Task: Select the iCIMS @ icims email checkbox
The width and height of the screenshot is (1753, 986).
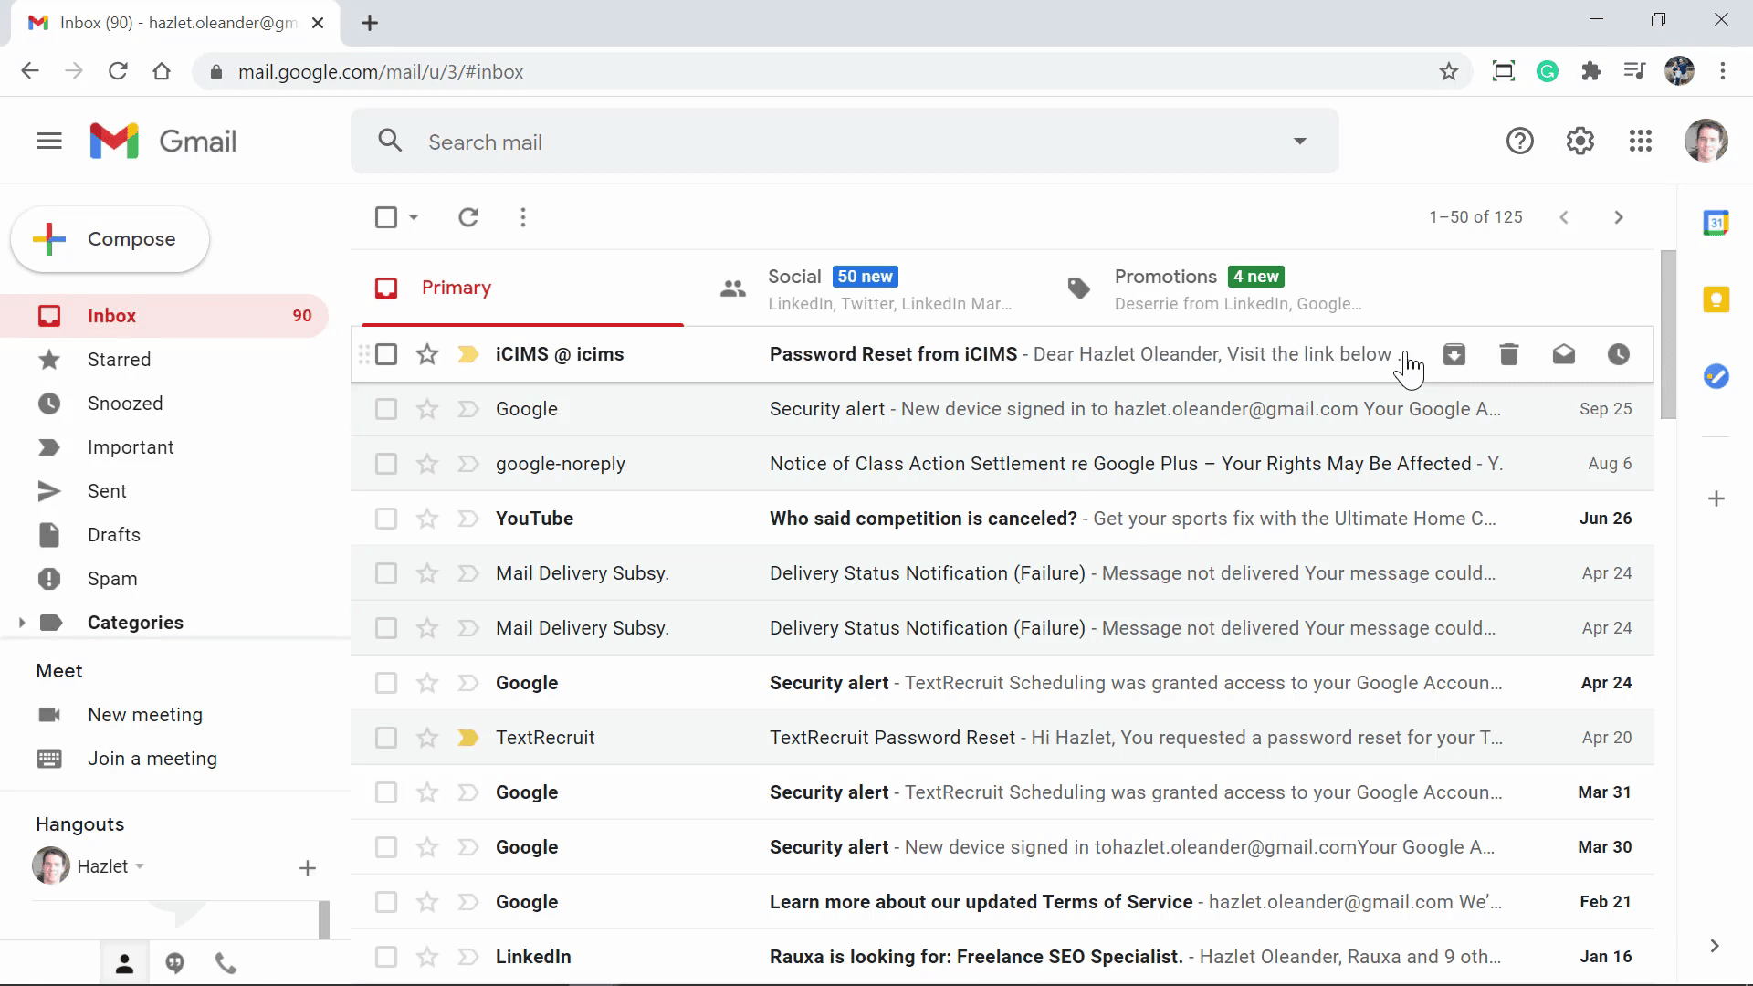Action: click(386, 354)
